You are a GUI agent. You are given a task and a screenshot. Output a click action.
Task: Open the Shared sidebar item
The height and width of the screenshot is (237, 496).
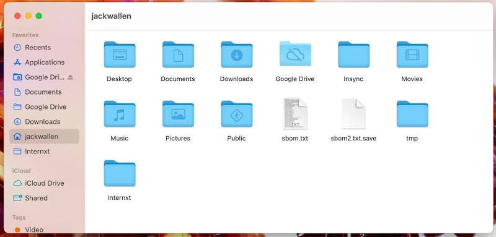(x=44, y=198)
